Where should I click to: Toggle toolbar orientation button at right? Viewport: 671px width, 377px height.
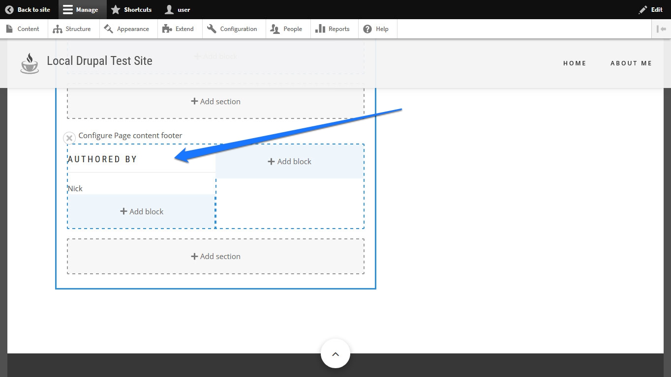(661, 29)
